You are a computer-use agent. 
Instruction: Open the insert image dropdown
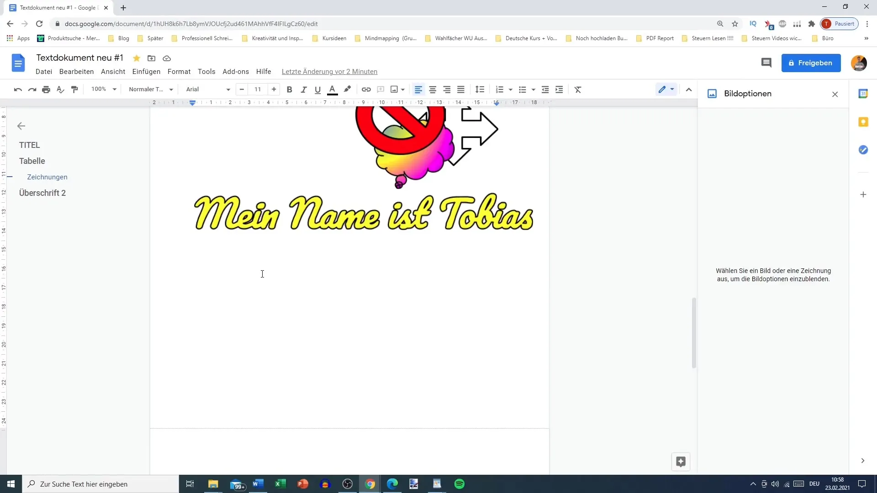click(x=398, y=89)
